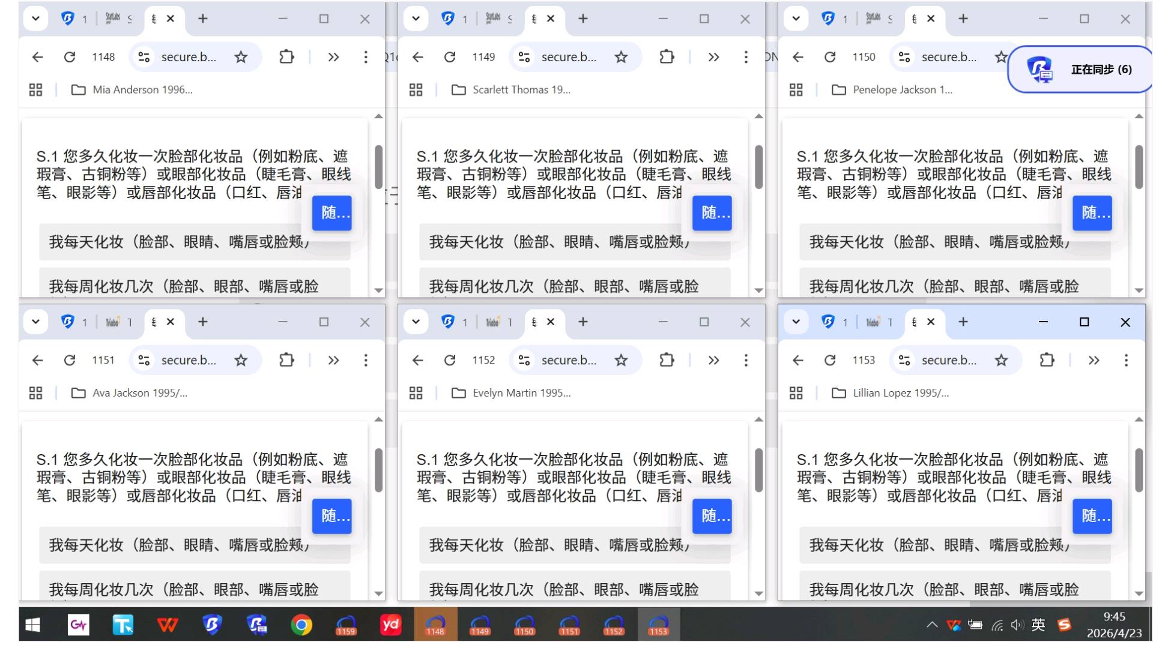Image resolution: width=1171 pixels, height=648 pixels.
Task: Click the blue shield extension icon in window 1148
Action: click(67, 19)
